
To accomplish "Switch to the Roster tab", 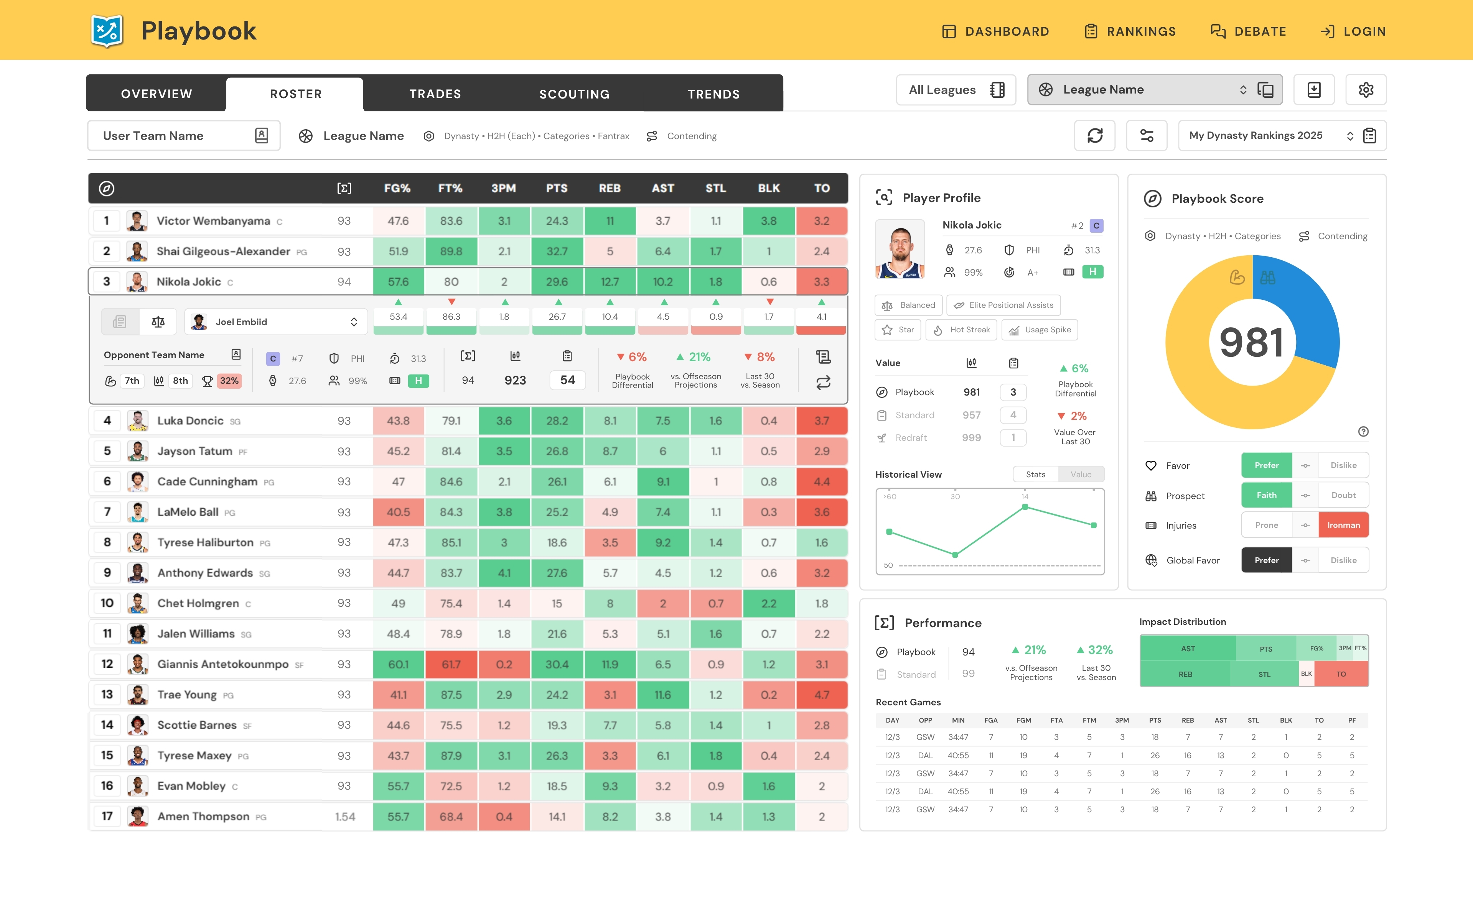I will (x=296, y=94).
